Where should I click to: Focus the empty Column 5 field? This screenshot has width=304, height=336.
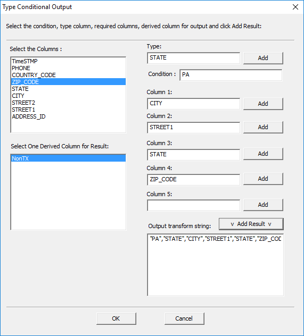(x=193, y=205)
